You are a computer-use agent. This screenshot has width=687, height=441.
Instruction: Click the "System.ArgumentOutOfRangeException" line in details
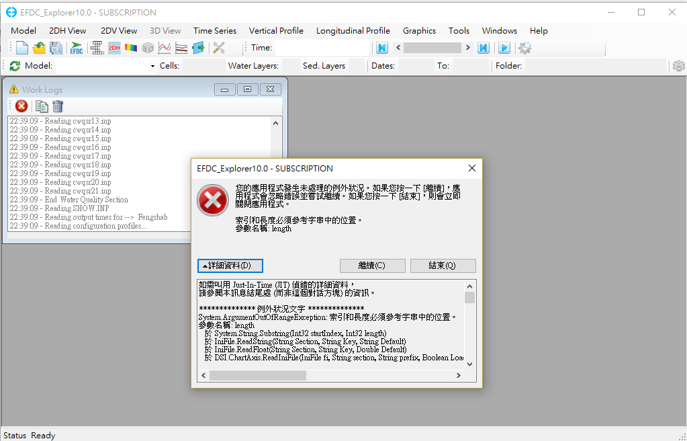coord(328,317)
